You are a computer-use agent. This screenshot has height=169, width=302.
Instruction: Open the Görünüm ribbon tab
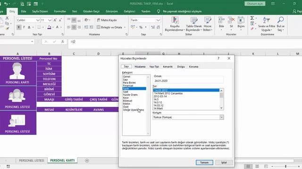112,11
